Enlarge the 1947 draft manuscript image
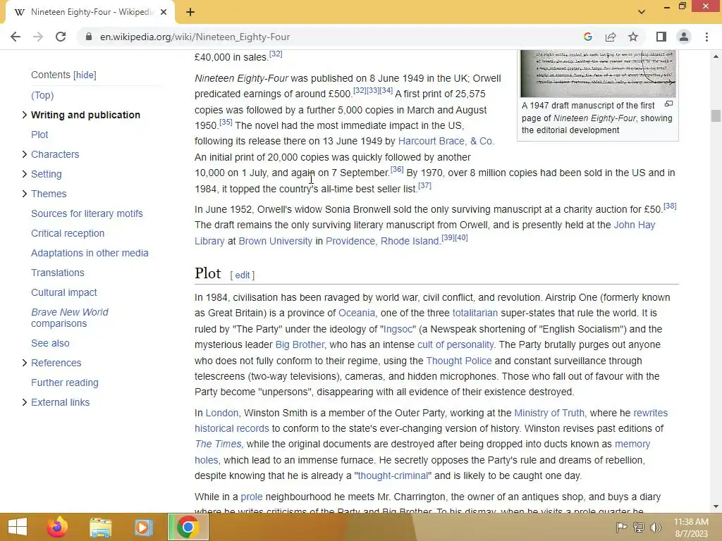Image resolution: width=722 pixels, height=541 pixels. [x=669, y=104]
